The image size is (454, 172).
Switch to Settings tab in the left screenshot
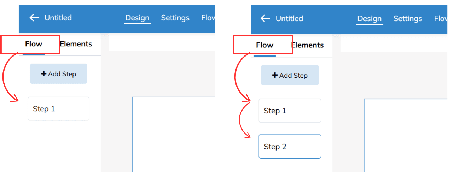coord(175,18)
